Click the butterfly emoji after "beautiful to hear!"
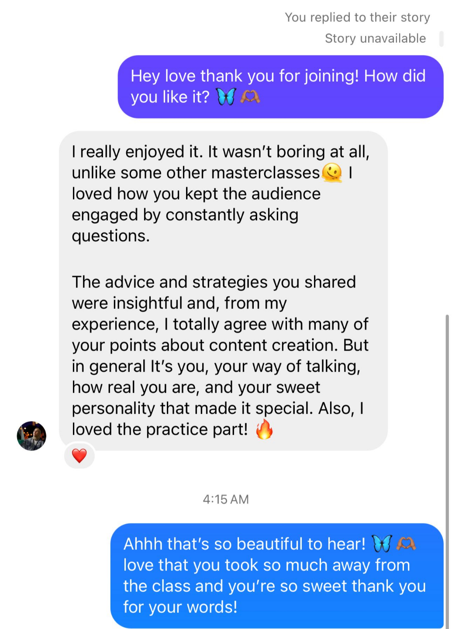452x629 pixels. click(382, 544)
